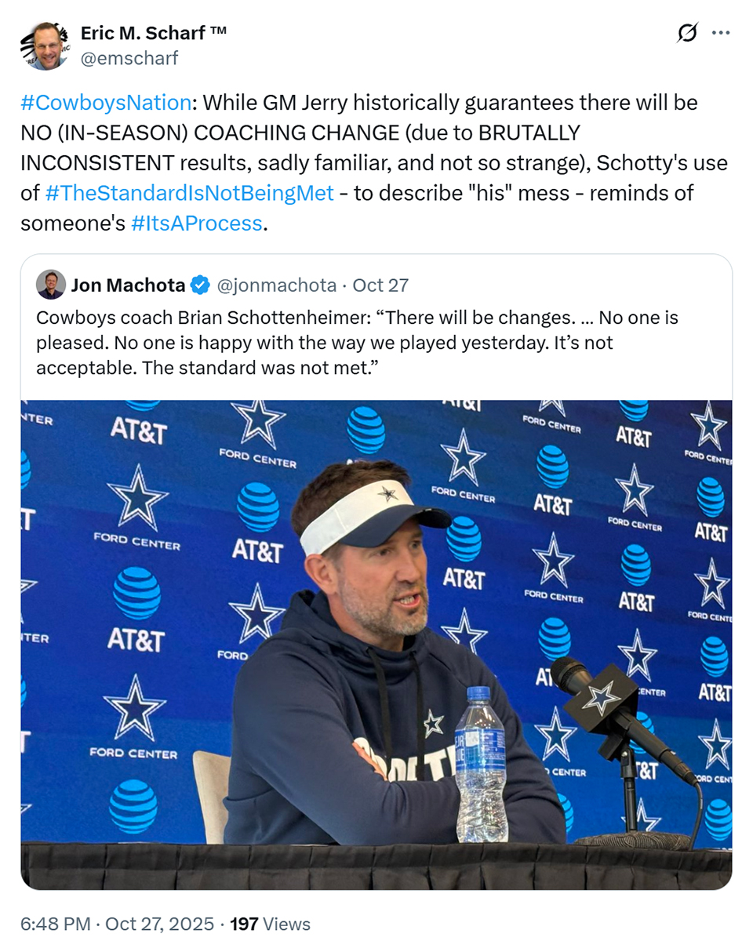Click Jon Machota's small profile picture
The width and height of the screenshot is (753, 941).
coord(51,285)
